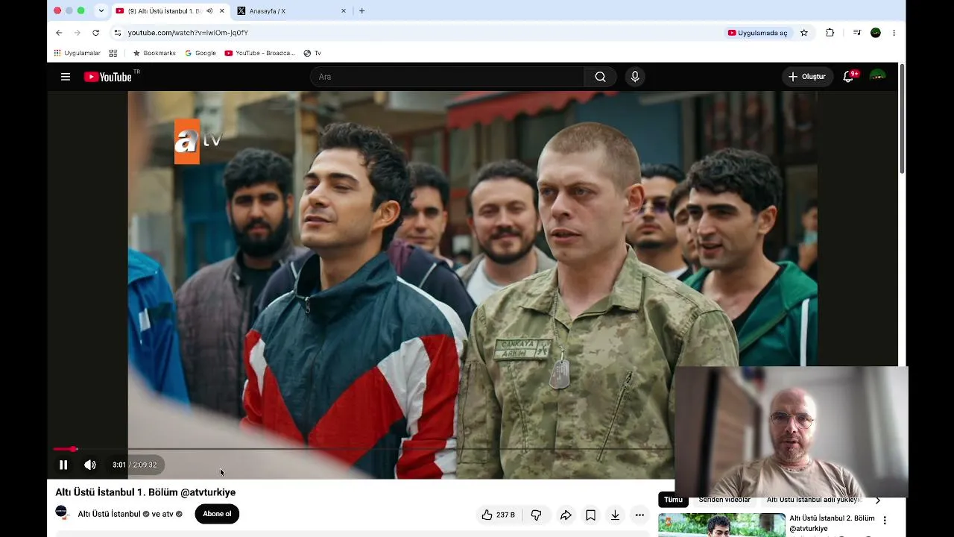Dislike the video
The width and height of the screenshot is (954, 537).
click(536, 515)
